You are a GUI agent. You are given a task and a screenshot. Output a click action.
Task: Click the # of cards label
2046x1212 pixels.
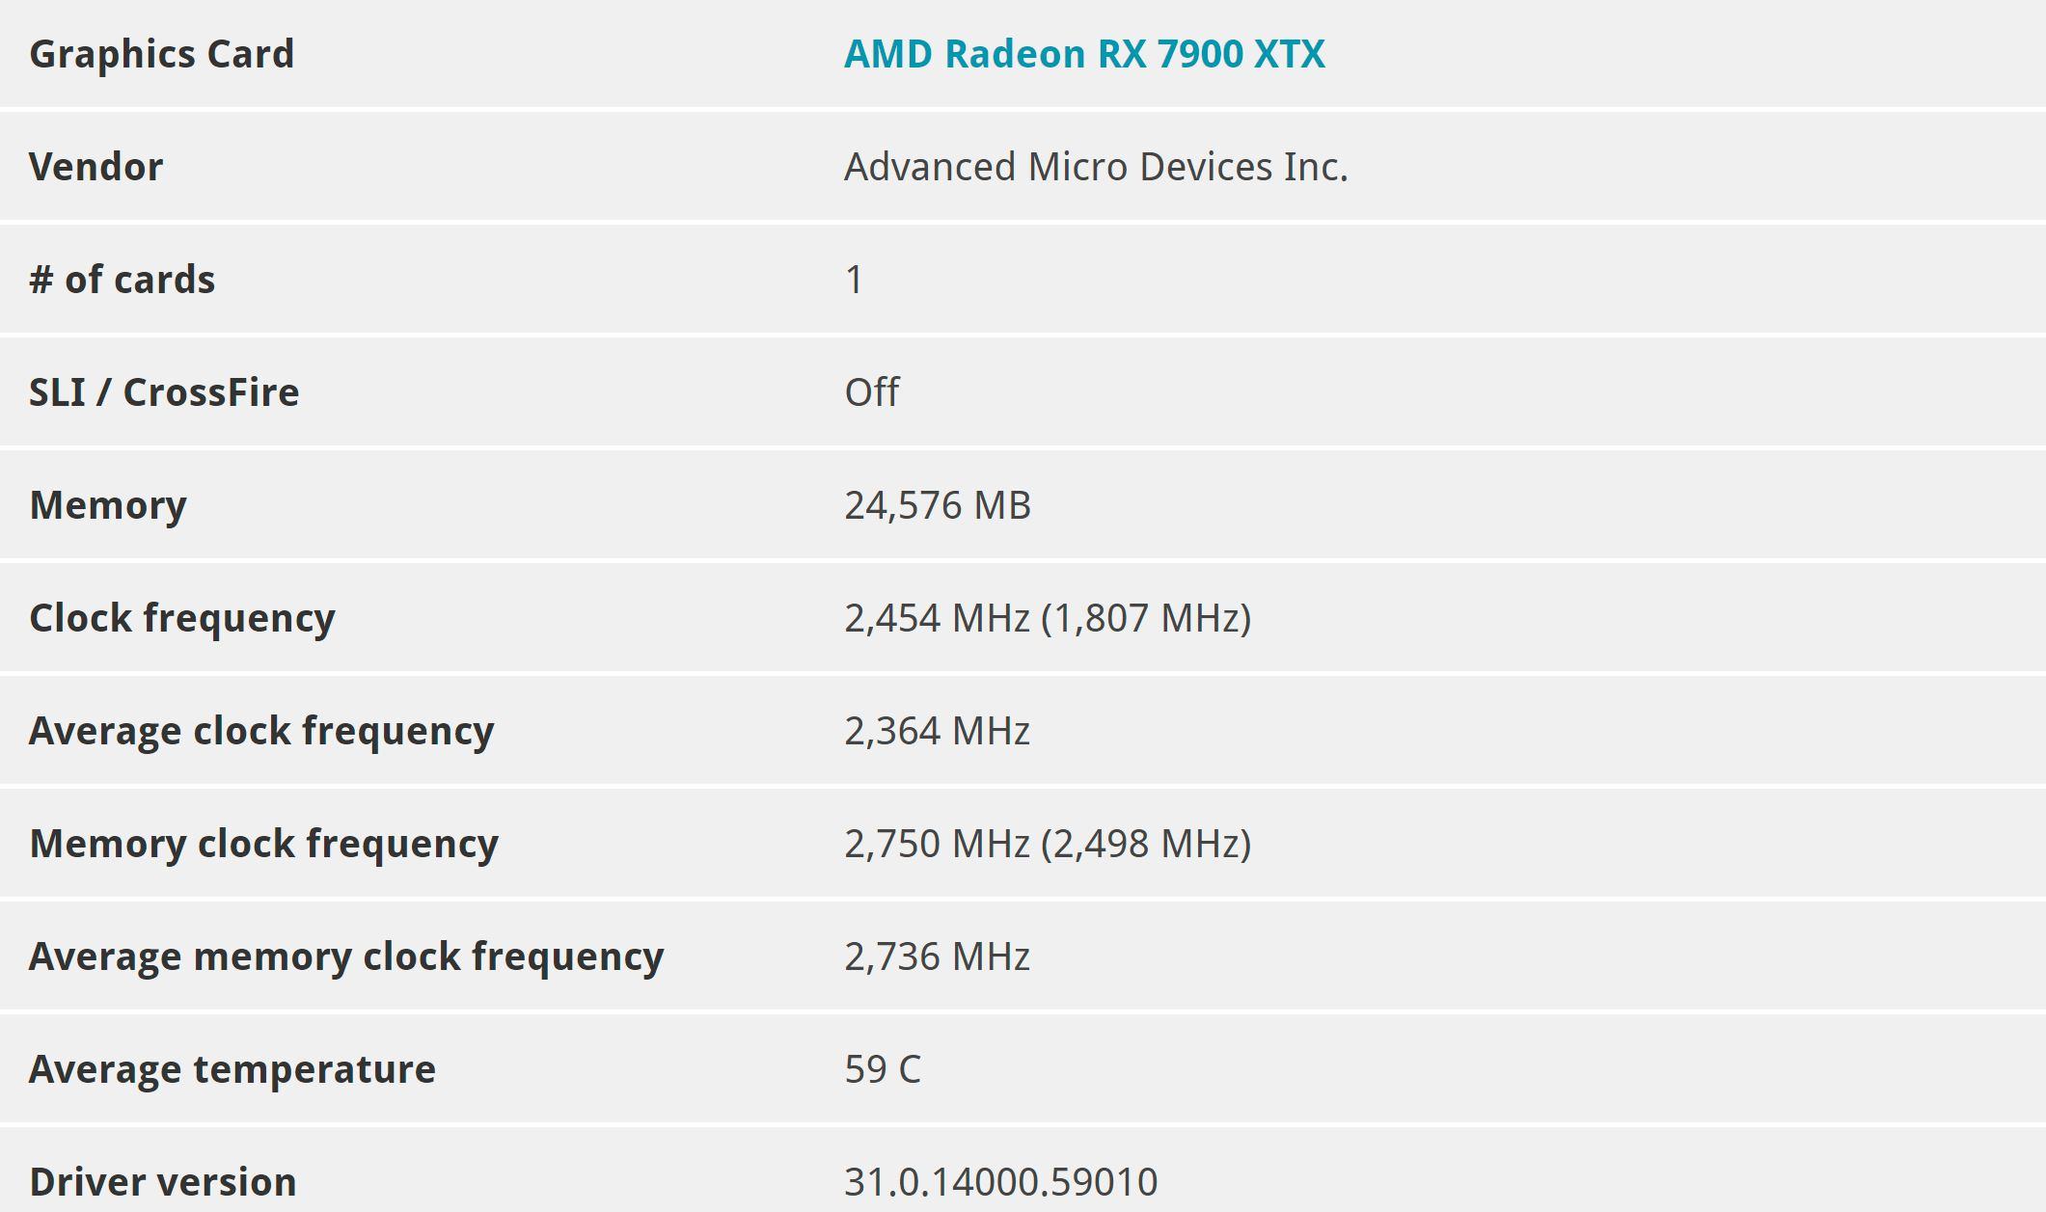[x=123, y=280]
